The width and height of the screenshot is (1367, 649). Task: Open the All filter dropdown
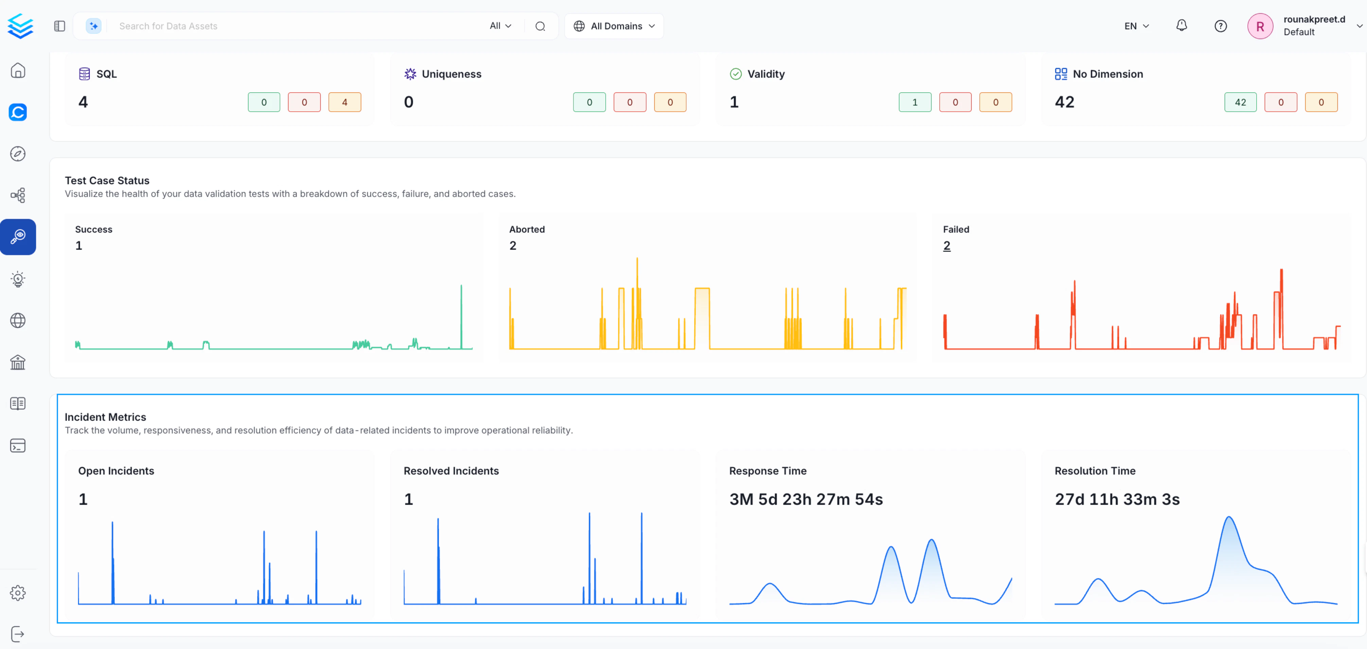point(500,25)
